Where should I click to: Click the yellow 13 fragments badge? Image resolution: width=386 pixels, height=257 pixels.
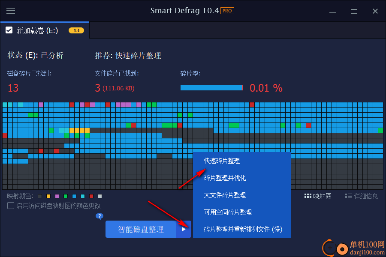pos(76,30)
